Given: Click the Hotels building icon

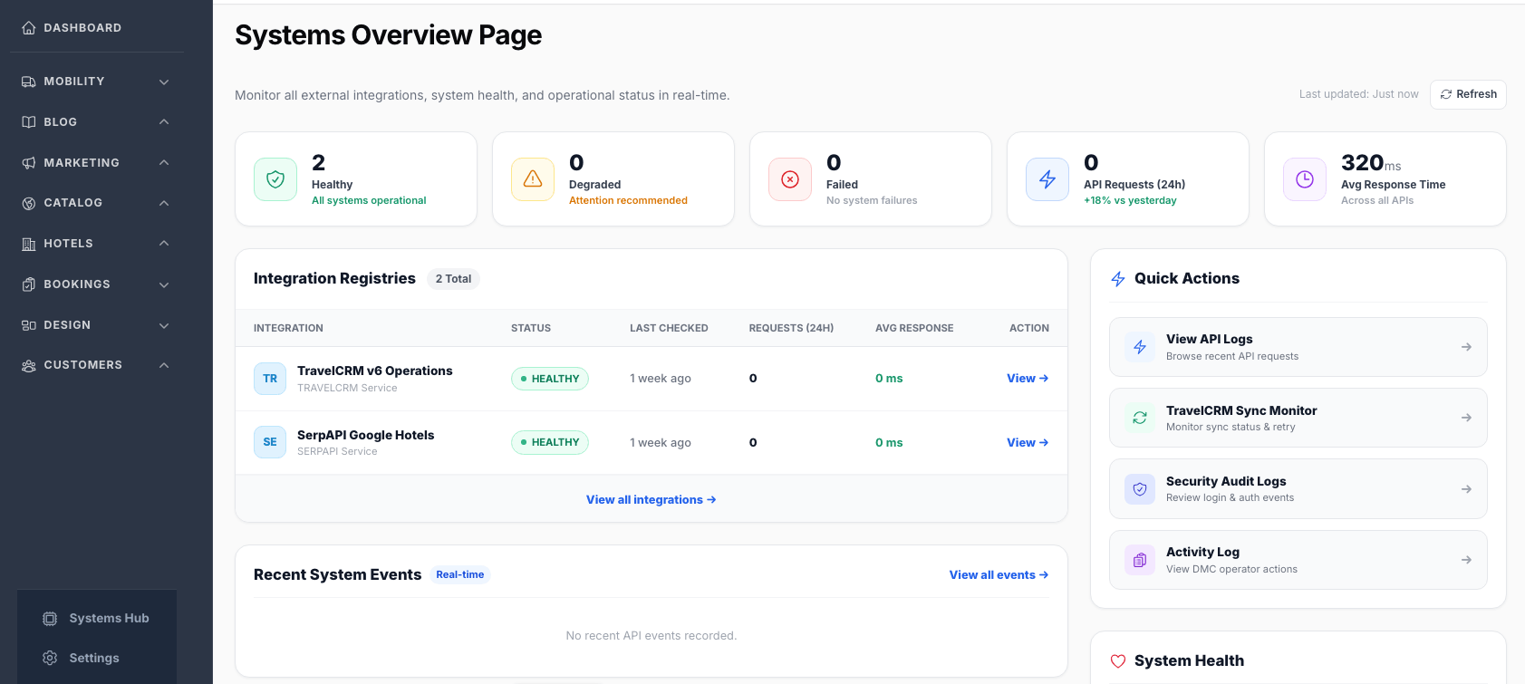Looking at the screenshot, I should (x=29, y=244).
